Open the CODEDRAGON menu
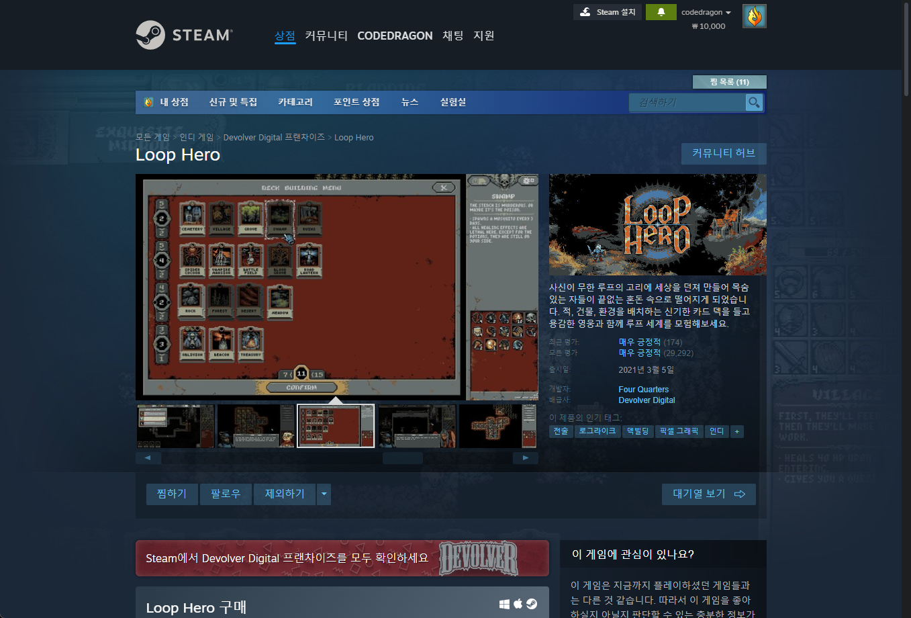Image resolution: width=911 pixels, height=618 pixels. point(395,36)
